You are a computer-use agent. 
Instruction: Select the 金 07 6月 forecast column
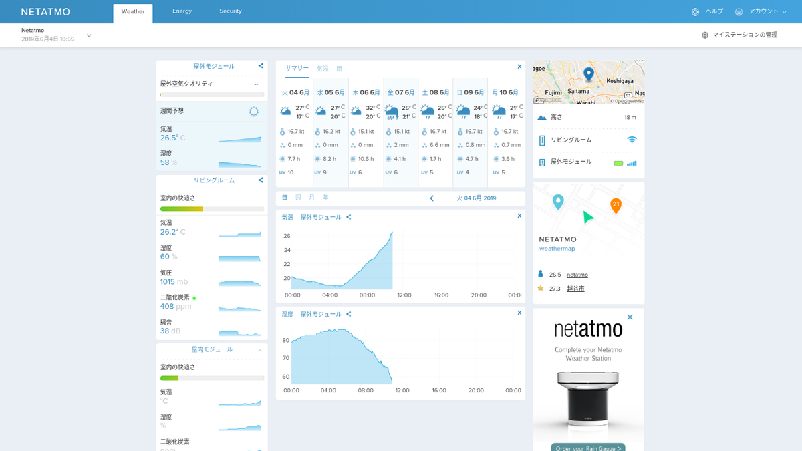pos(401,133)
